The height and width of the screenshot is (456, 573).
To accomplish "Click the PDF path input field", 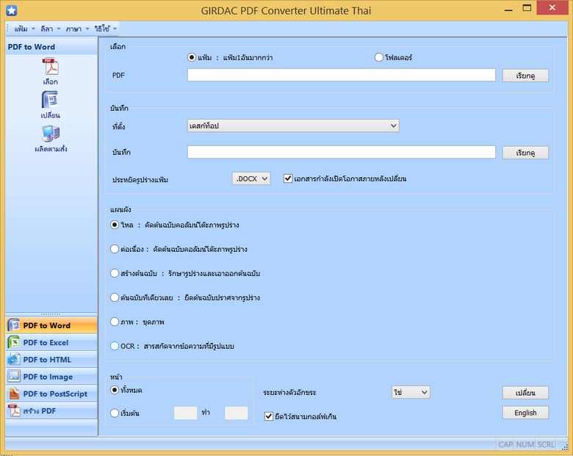I will click(342, 75).
